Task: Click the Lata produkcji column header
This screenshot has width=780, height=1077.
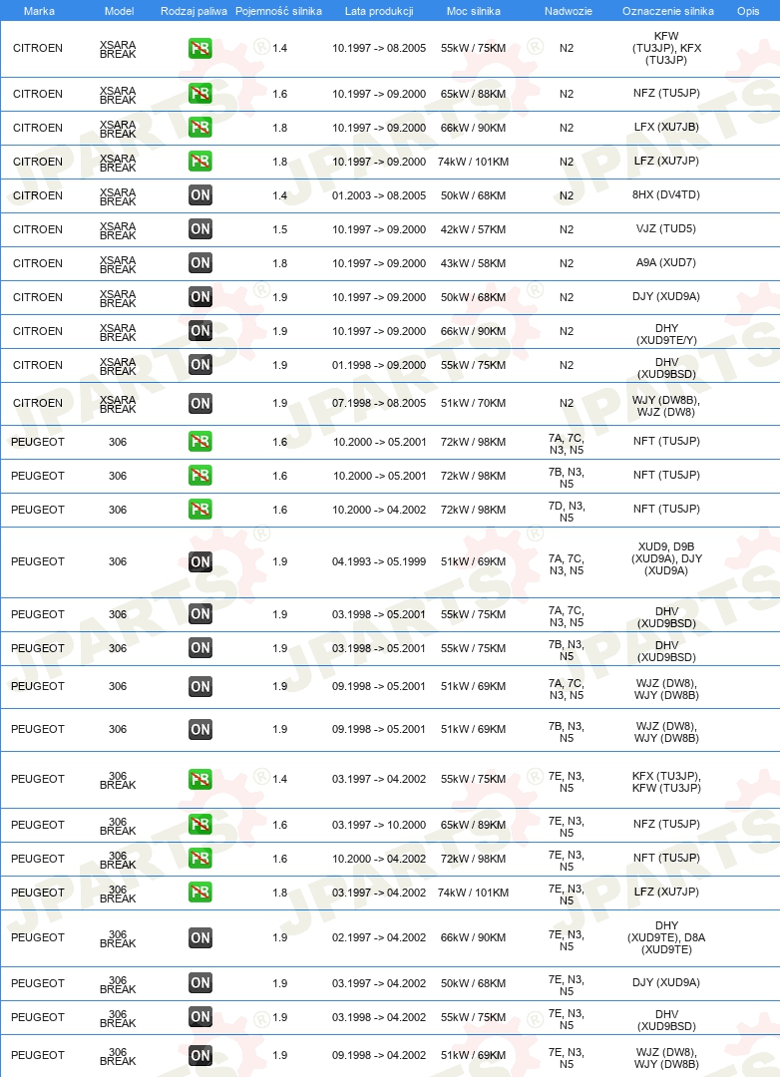Action: pyautogui.click(x=379, y=11)
